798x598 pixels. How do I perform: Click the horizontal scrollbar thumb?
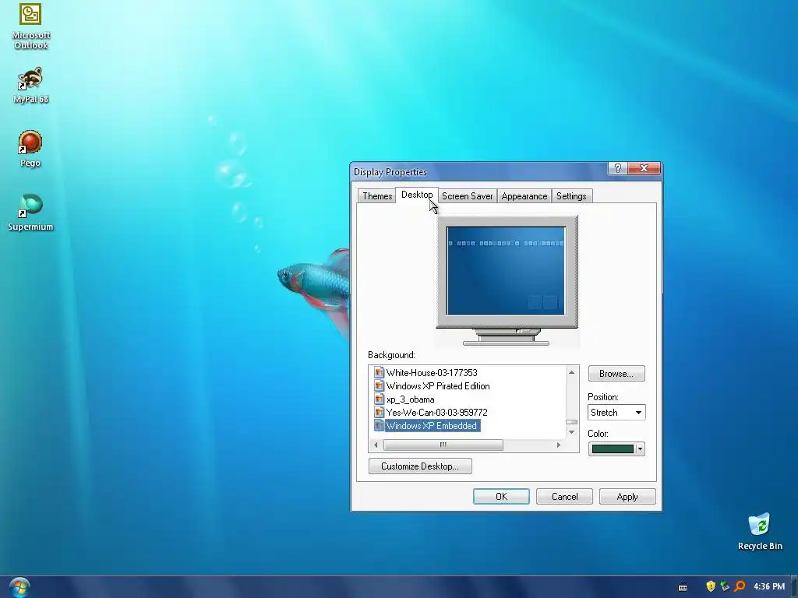[443, 445]
